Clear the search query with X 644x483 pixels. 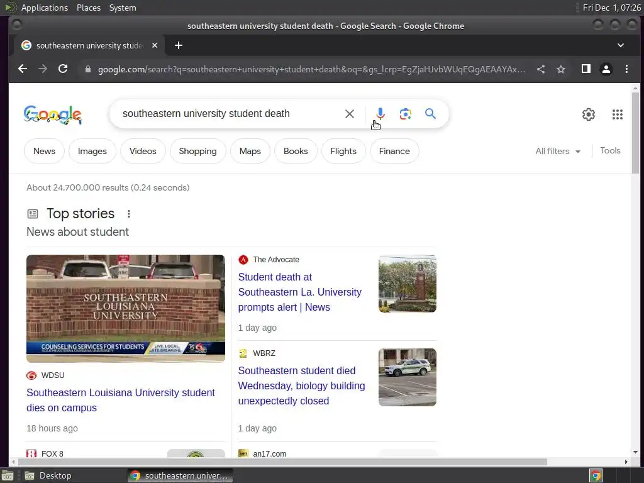pyautogui.click(x=350, y=114)
